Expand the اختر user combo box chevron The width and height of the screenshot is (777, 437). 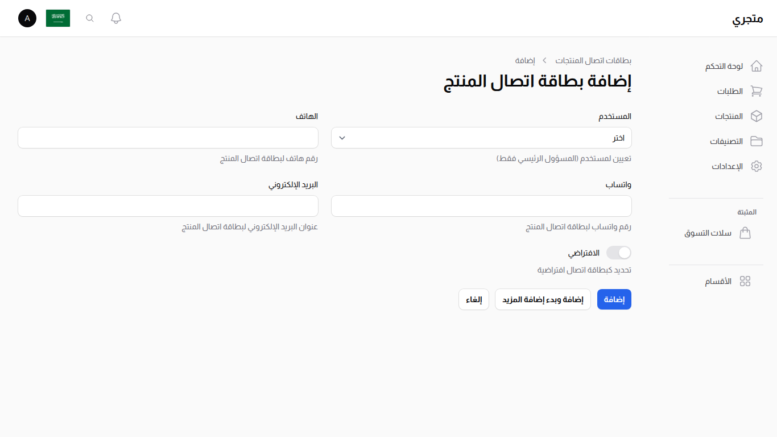coord(341,138)
